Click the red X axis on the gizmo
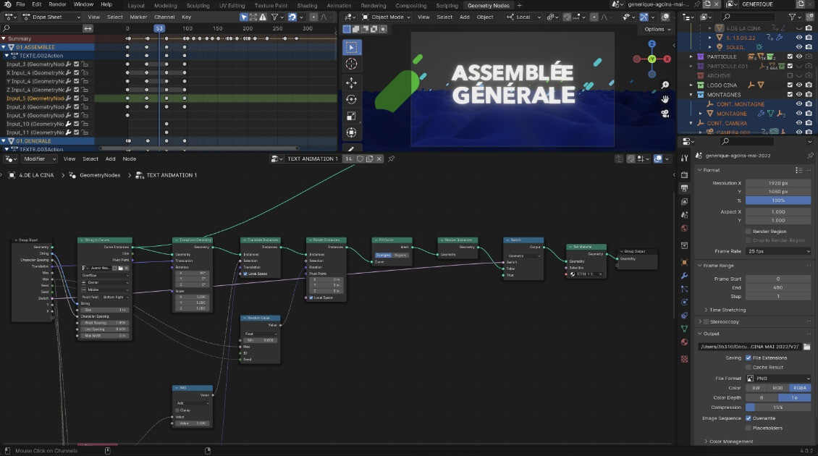This screenshot has height=456, width=818. [x=667, y=59]
